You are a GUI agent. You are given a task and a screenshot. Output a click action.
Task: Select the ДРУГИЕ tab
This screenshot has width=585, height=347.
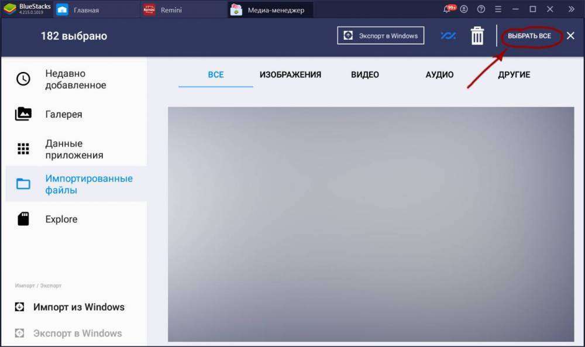[x=514, y=75]
